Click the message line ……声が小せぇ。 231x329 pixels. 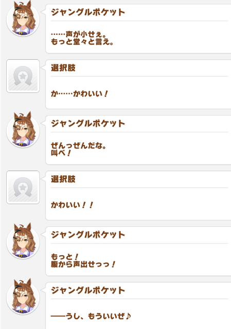pos(79,34)
